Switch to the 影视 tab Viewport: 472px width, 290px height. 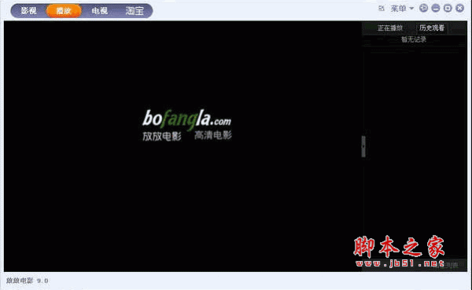point(29,11)
